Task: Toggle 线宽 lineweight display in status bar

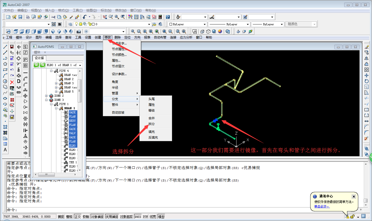Action: (153, 217)
